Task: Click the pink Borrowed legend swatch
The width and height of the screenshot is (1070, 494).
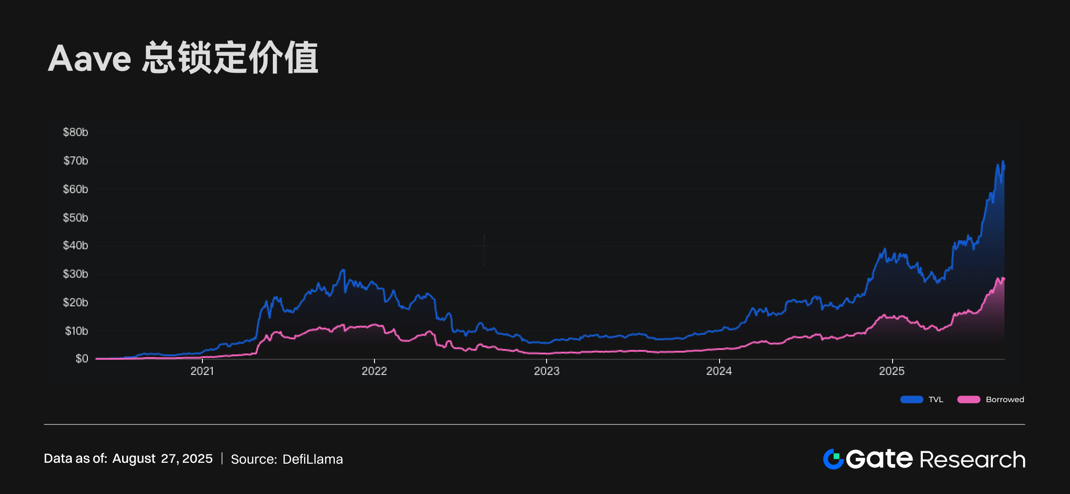Action: [969, 399]
